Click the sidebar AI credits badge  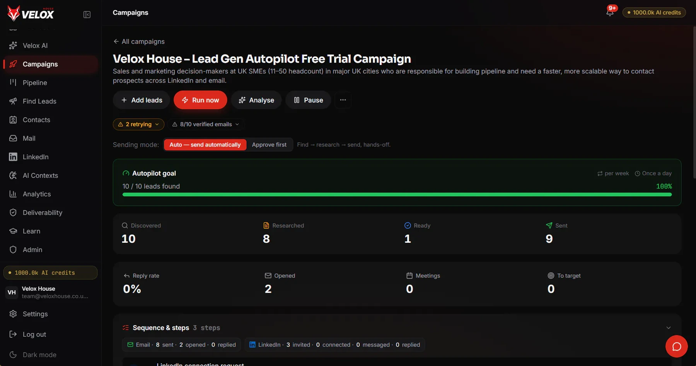tap(51, 272)
